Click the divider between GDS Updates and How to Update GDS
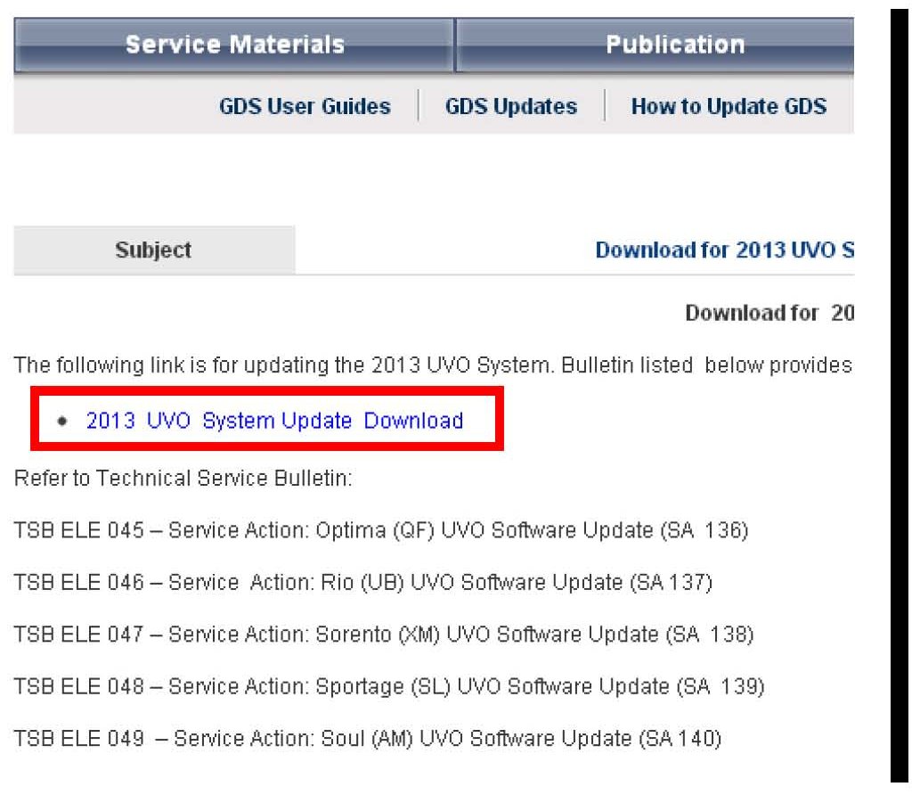920x803 pixels. pyautogui.click(x=605, y=106)
